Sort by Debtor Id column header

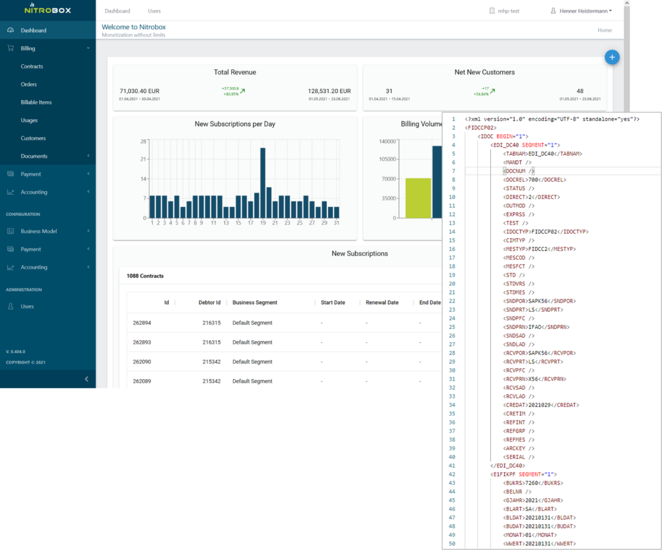pyautogui.click(x=209, y=303)
